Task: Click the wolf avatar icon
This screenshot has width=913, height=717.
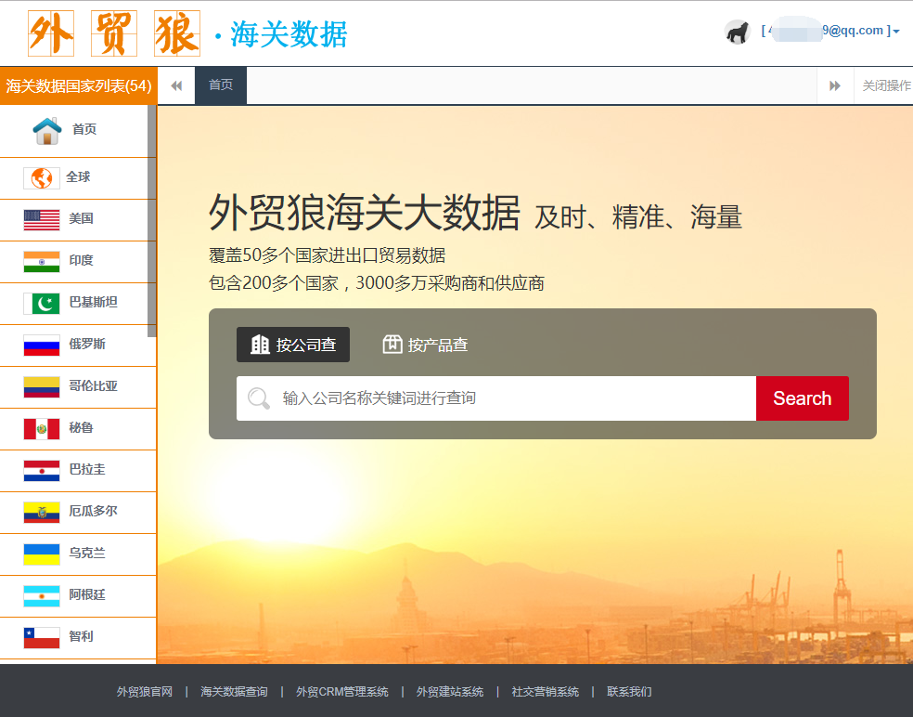Action: pyautogui.click(x=737, y=32)
